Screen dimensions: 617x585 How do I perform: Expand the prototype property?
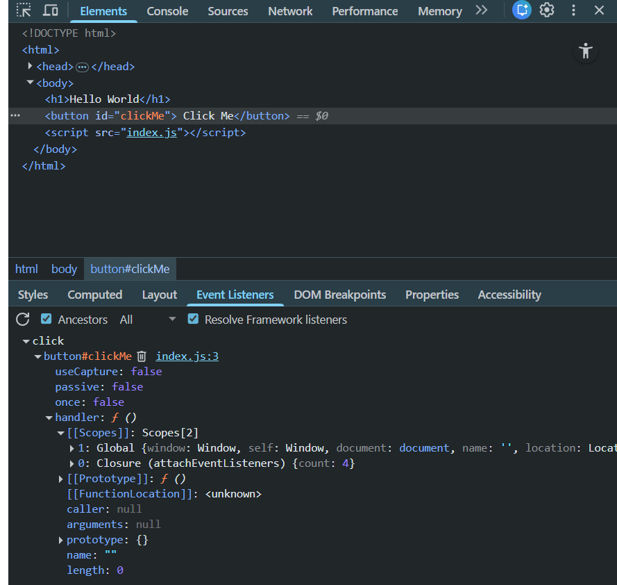click(60, 540)
